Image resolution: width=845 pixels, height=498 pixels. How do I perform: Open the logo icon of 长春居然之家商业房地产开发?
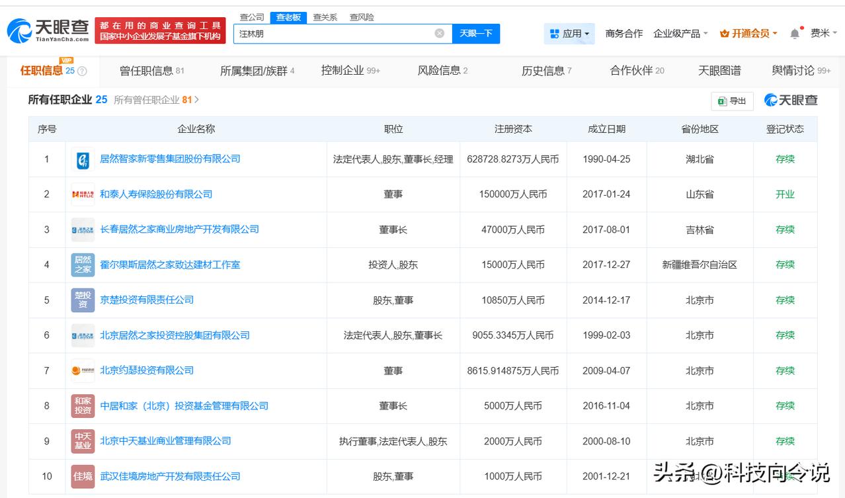pyautogui.click(x=83, y=229)
